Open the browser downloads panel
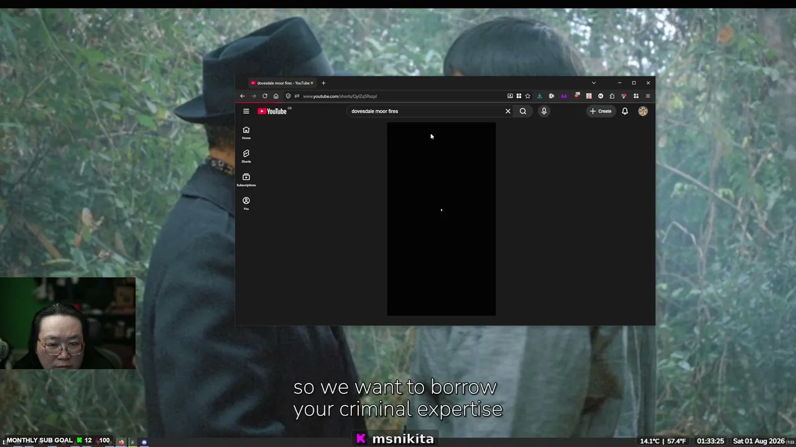Screen dimensions: 796x447 [x=539, y=96]
